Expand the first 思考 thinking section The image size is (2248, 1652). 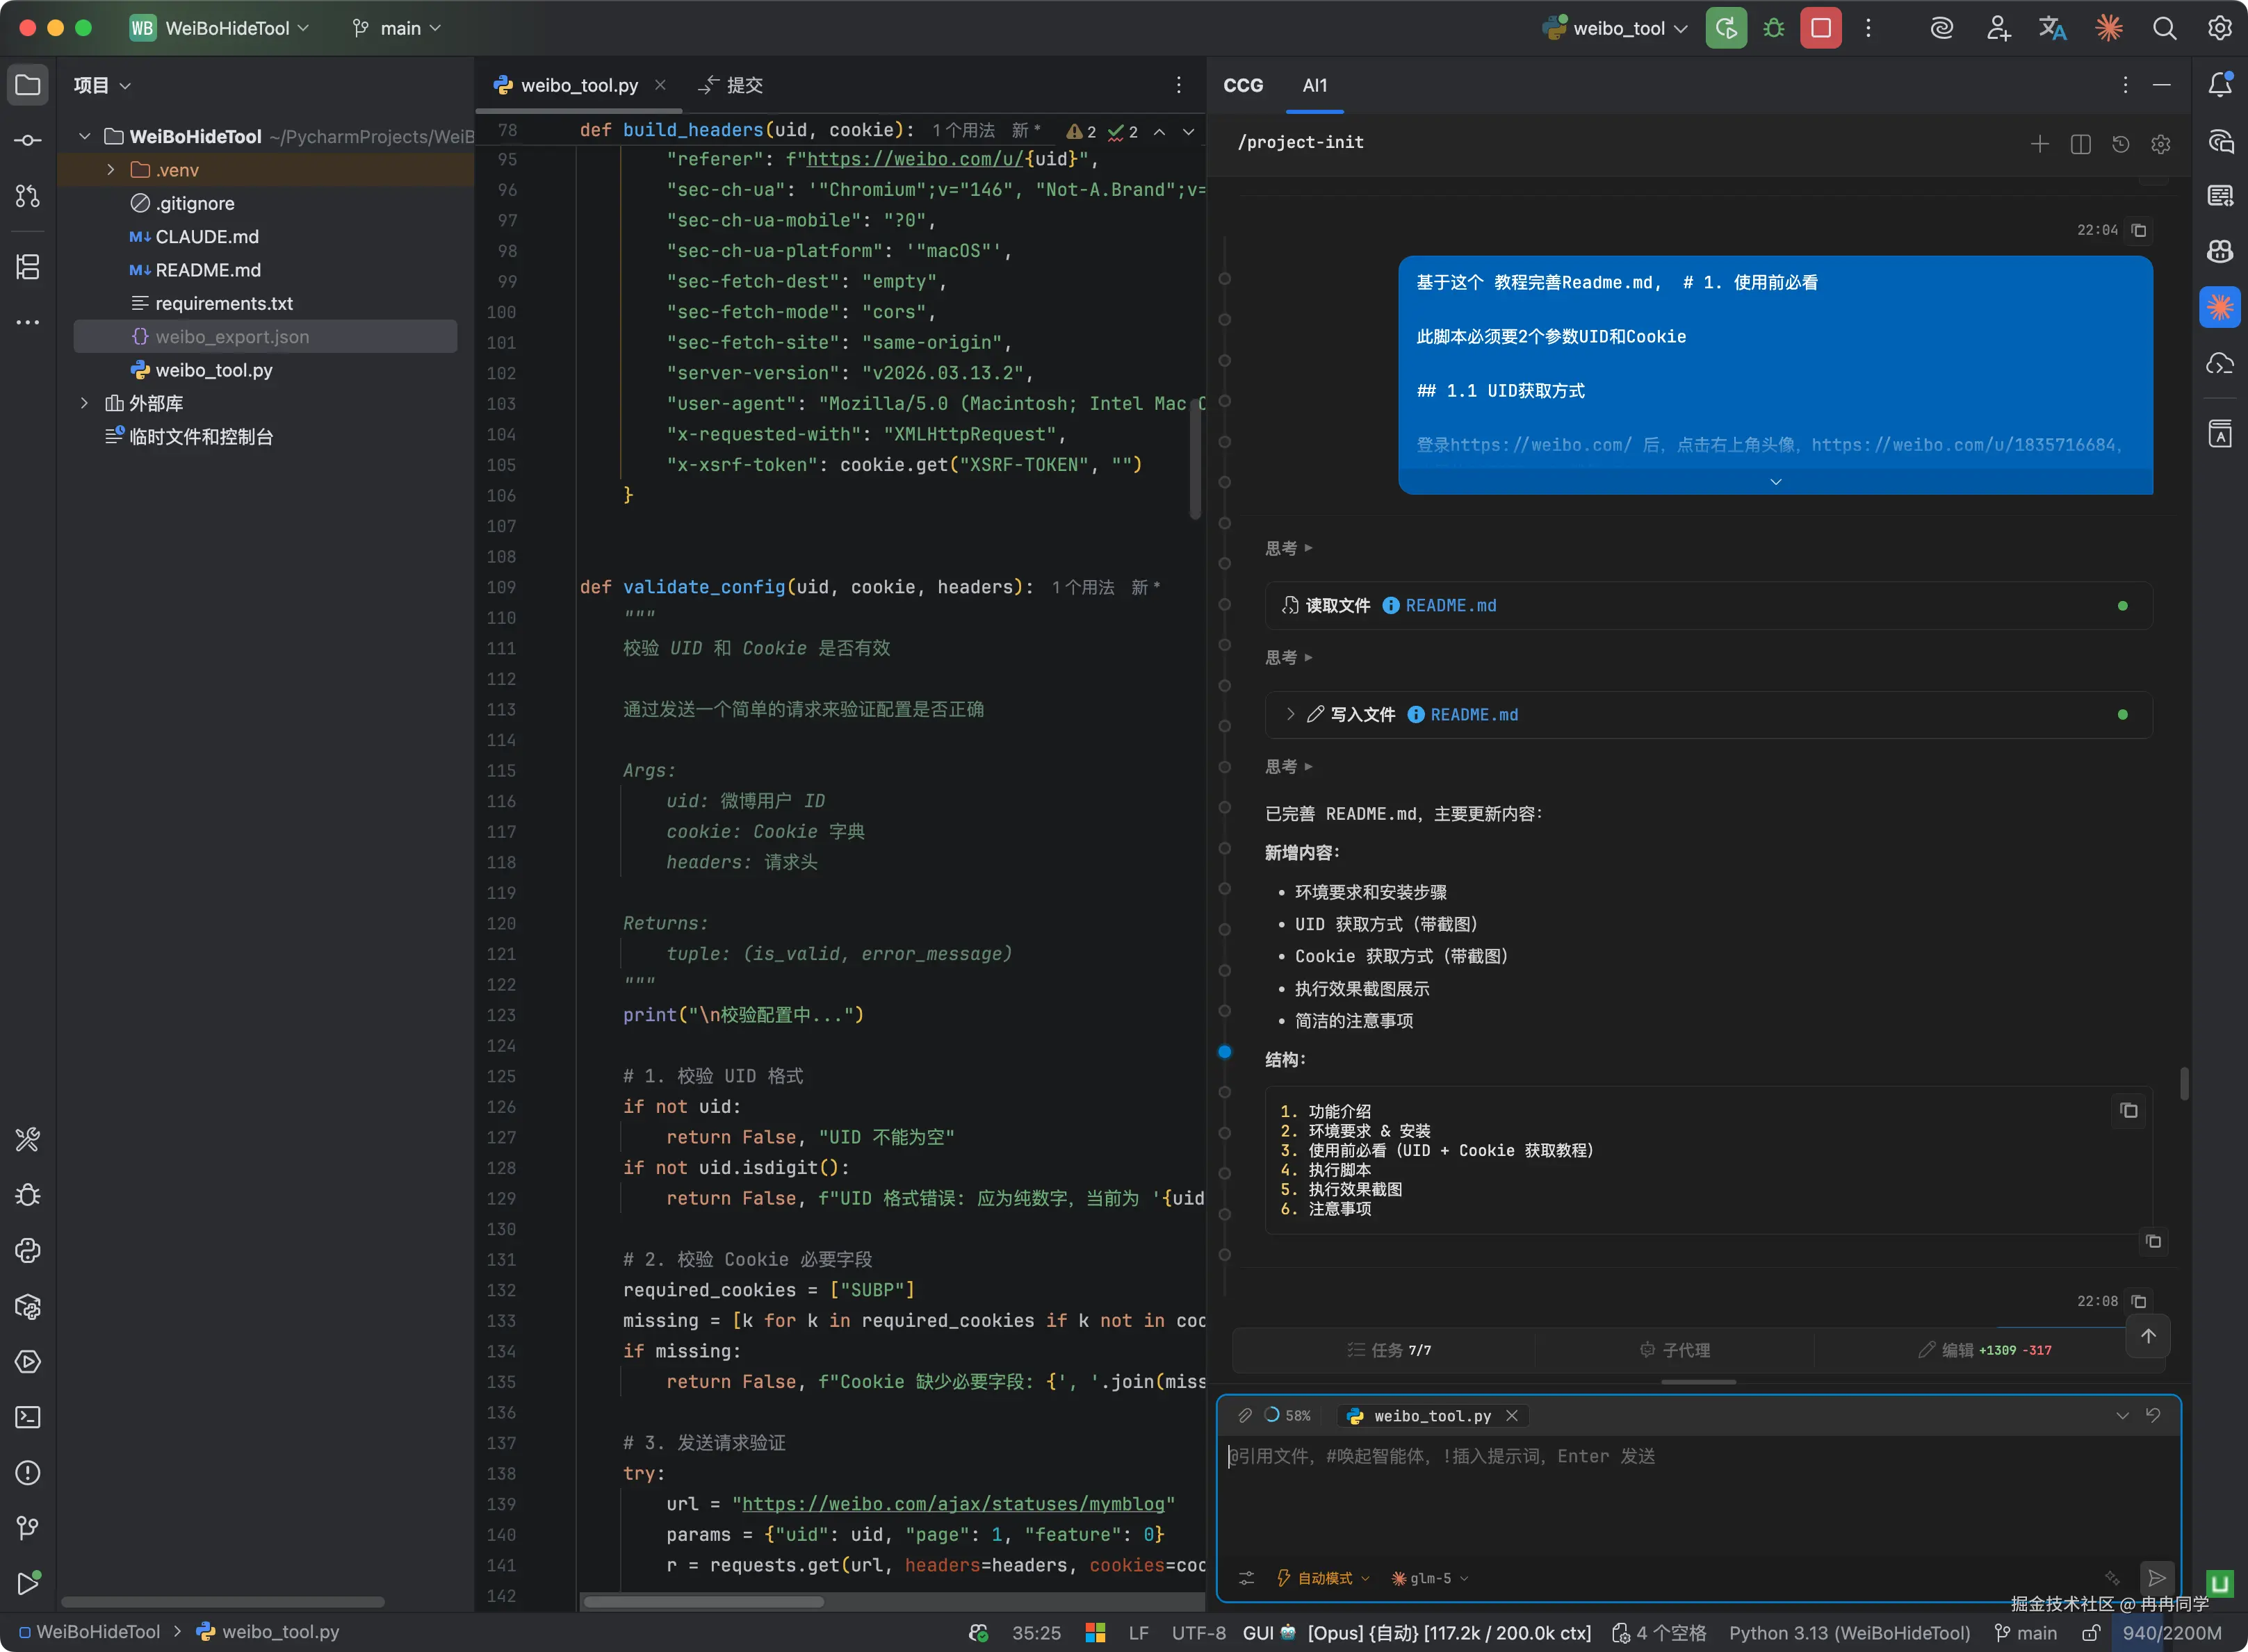pos(1289,548)
